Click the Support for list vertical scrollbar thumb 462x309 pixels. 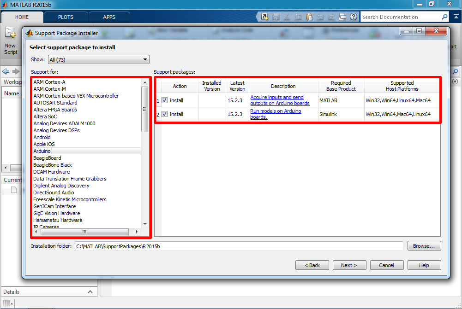point(144,109)
